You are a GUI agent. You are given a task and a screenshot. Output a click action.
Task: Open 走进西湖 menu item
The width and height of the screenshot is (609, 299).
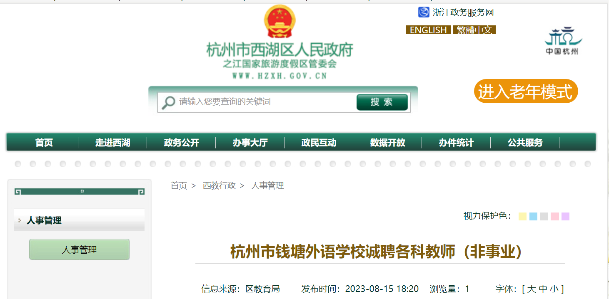(112, 143)
